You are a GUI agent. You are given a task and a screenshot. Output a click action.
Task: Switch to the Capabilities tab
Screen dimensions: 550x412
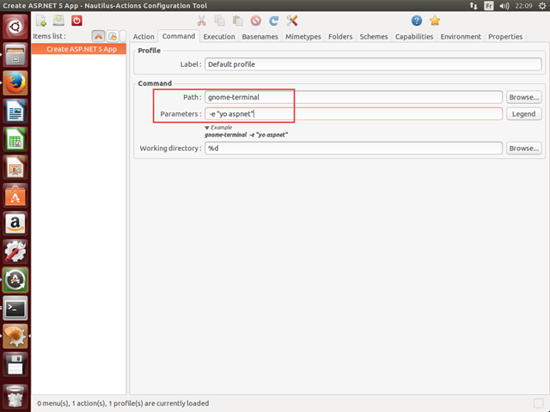414,36
